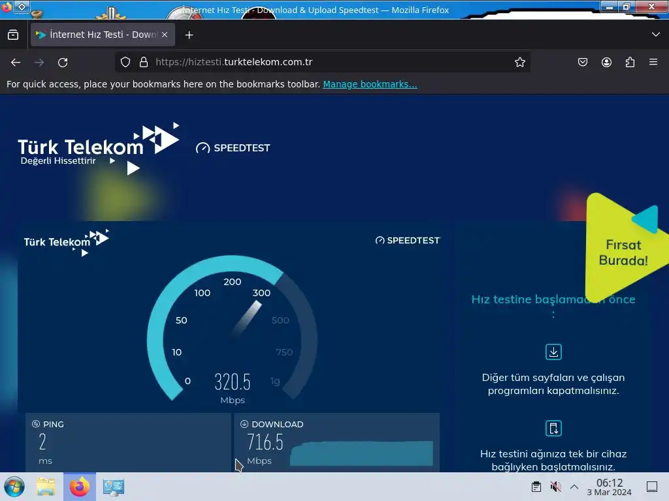Viewport: 669px width, 501px height.
Task: Click the download speed graph
Action: 361,453
